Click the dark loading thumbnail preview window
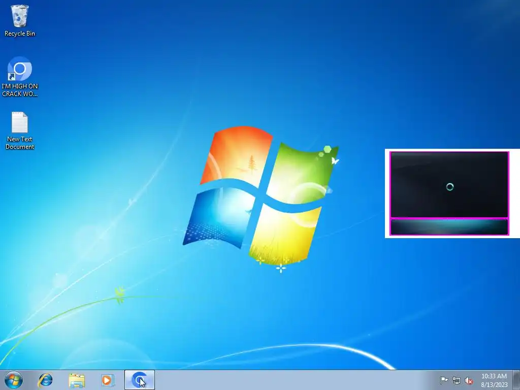The width and height of the screenshot is (520, 390). click(449, 185)
